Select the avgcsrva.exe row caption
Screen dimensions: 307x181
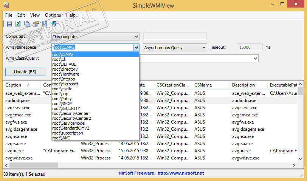pyautogui.click(x=18, y=108)
